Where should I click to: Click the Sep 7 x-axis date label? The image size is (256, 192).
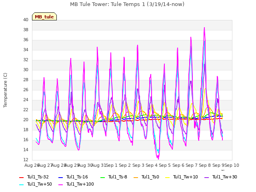tap(192, 165)
